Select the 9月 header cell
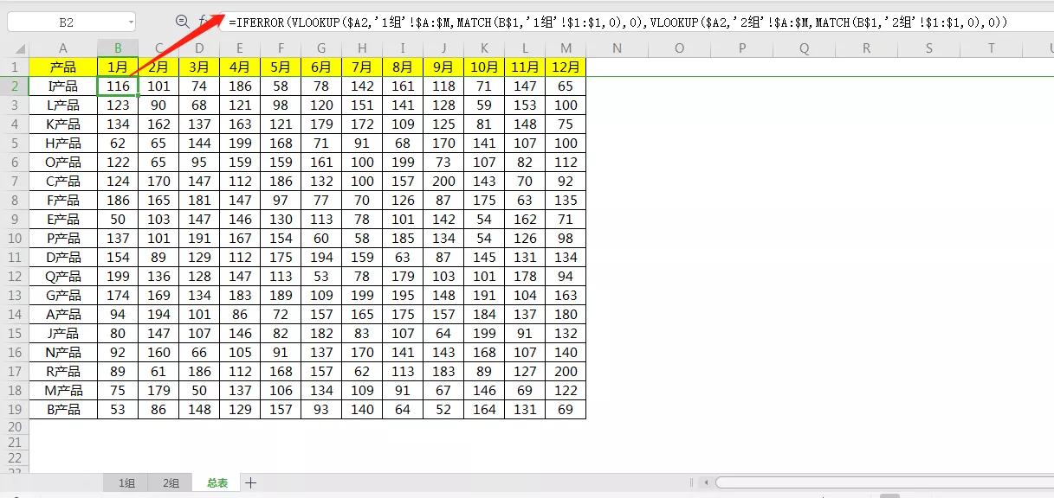 [443, 67]
